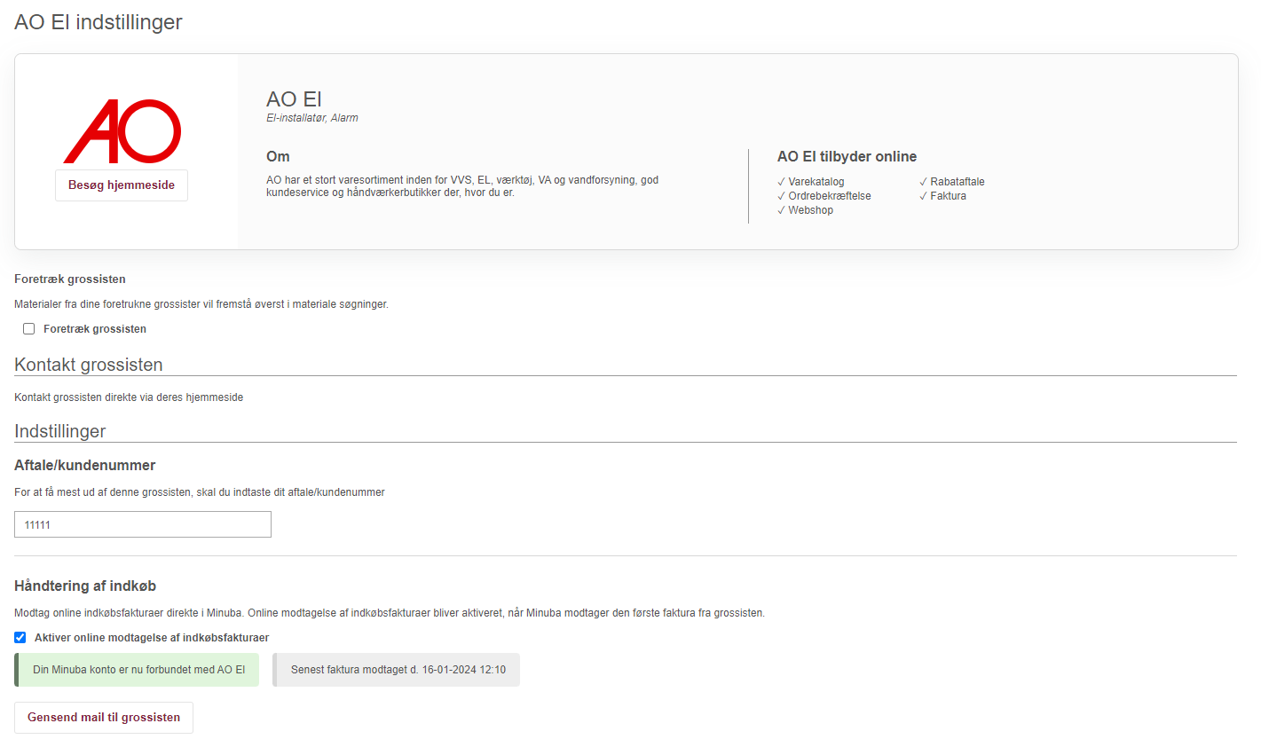Click the AO El supplier name in card
This screenshot has height=747, width=1261.
click(294, 99)
